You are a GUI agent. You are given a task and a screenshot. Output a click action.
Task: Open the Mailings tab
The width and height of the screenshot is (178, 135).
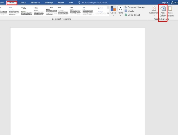pyautogui.click(x=49, y=3)
